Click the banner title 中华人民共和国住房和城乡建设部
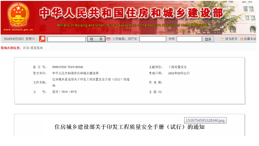The width and height of the screenshot is (259, 146). (131, 13)
